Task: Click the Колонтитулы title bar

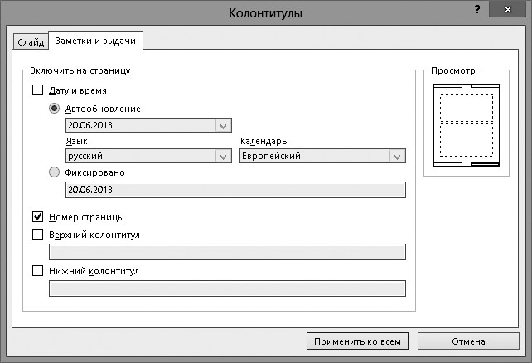Action: [x=265, y=12]
